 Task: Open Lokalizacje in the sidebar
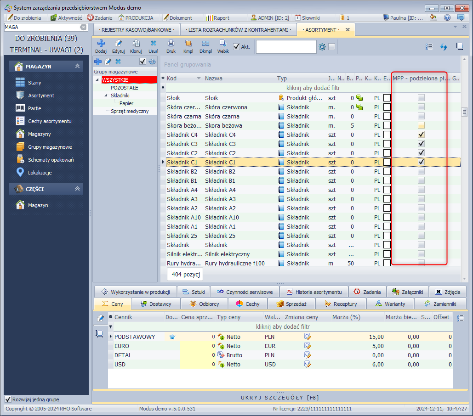pos(40,173)
